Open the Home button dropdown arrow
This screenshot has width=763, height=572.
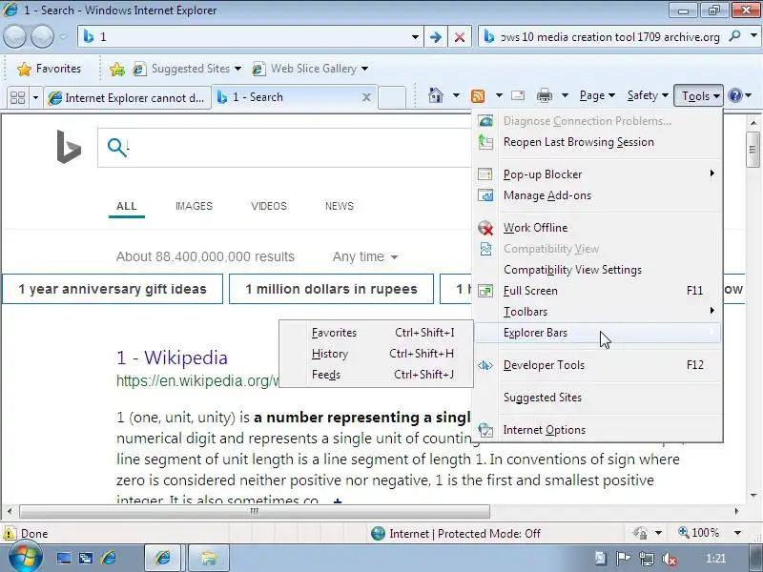(x=456, y=96)
